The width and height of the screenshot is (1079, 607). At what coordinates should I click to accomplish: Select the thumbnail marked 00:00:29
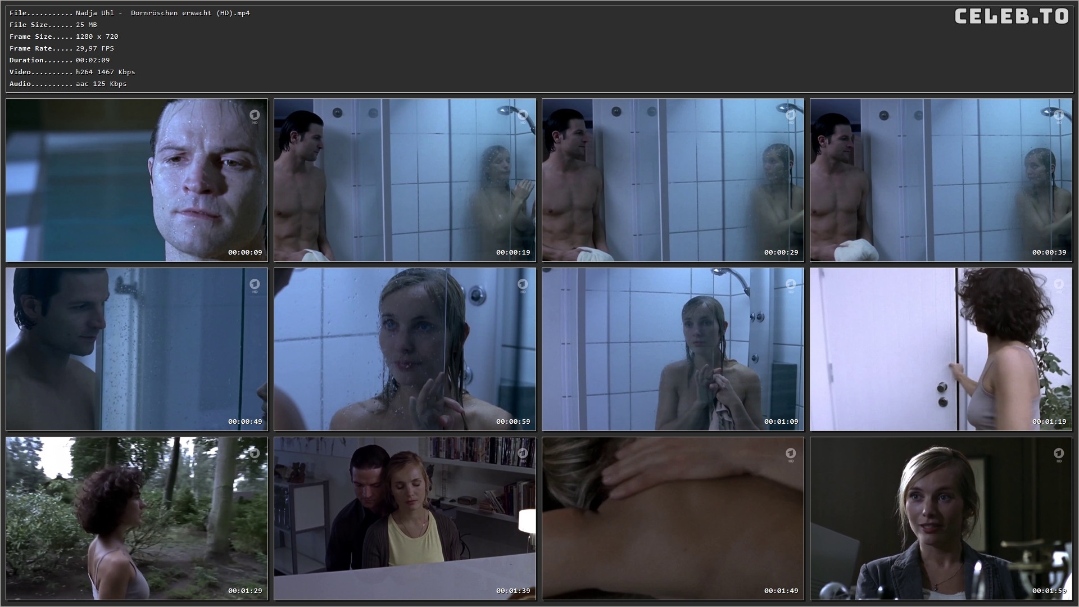[x=673, y=180]
